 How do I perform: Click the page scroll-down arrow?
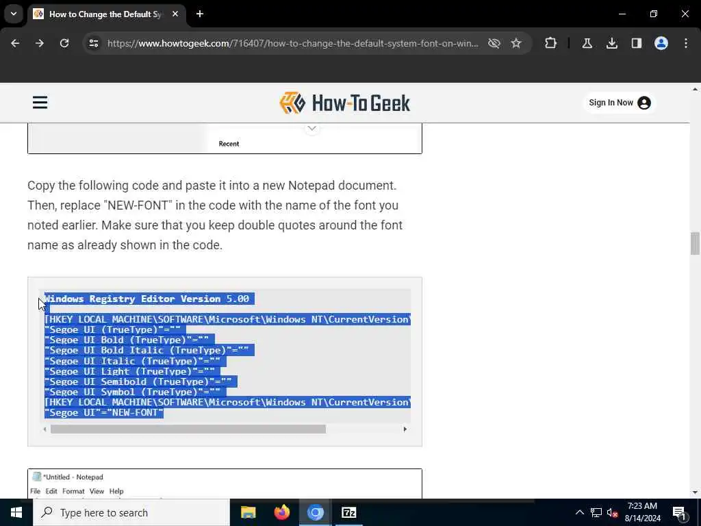[x=695, y=492]
